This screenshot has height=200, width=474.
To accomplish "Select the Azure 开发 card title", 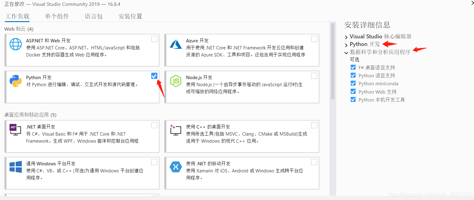I will pos(197,40).
